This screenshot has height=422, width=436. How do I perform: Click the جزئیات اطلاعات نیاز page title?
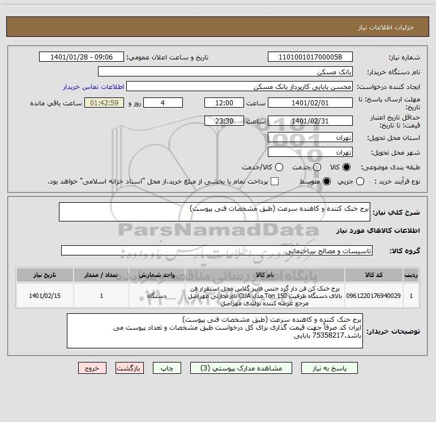(386, 27)
